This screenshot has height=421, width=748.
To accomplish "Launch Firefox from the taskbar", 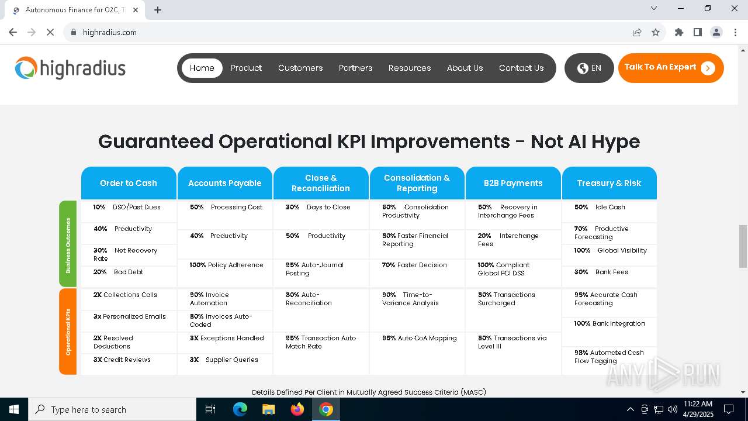I will pyautogui.click(x=297, y=409).
